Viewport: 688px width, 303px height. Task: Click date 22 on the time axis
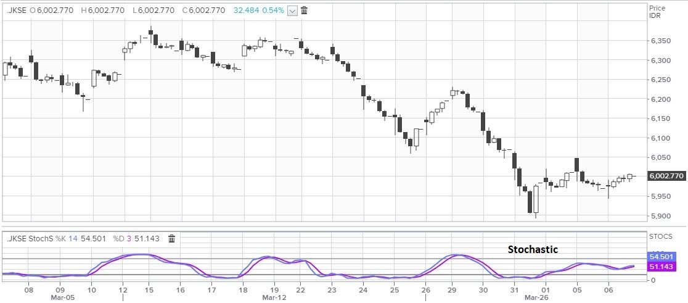click(x=301, y=290)
